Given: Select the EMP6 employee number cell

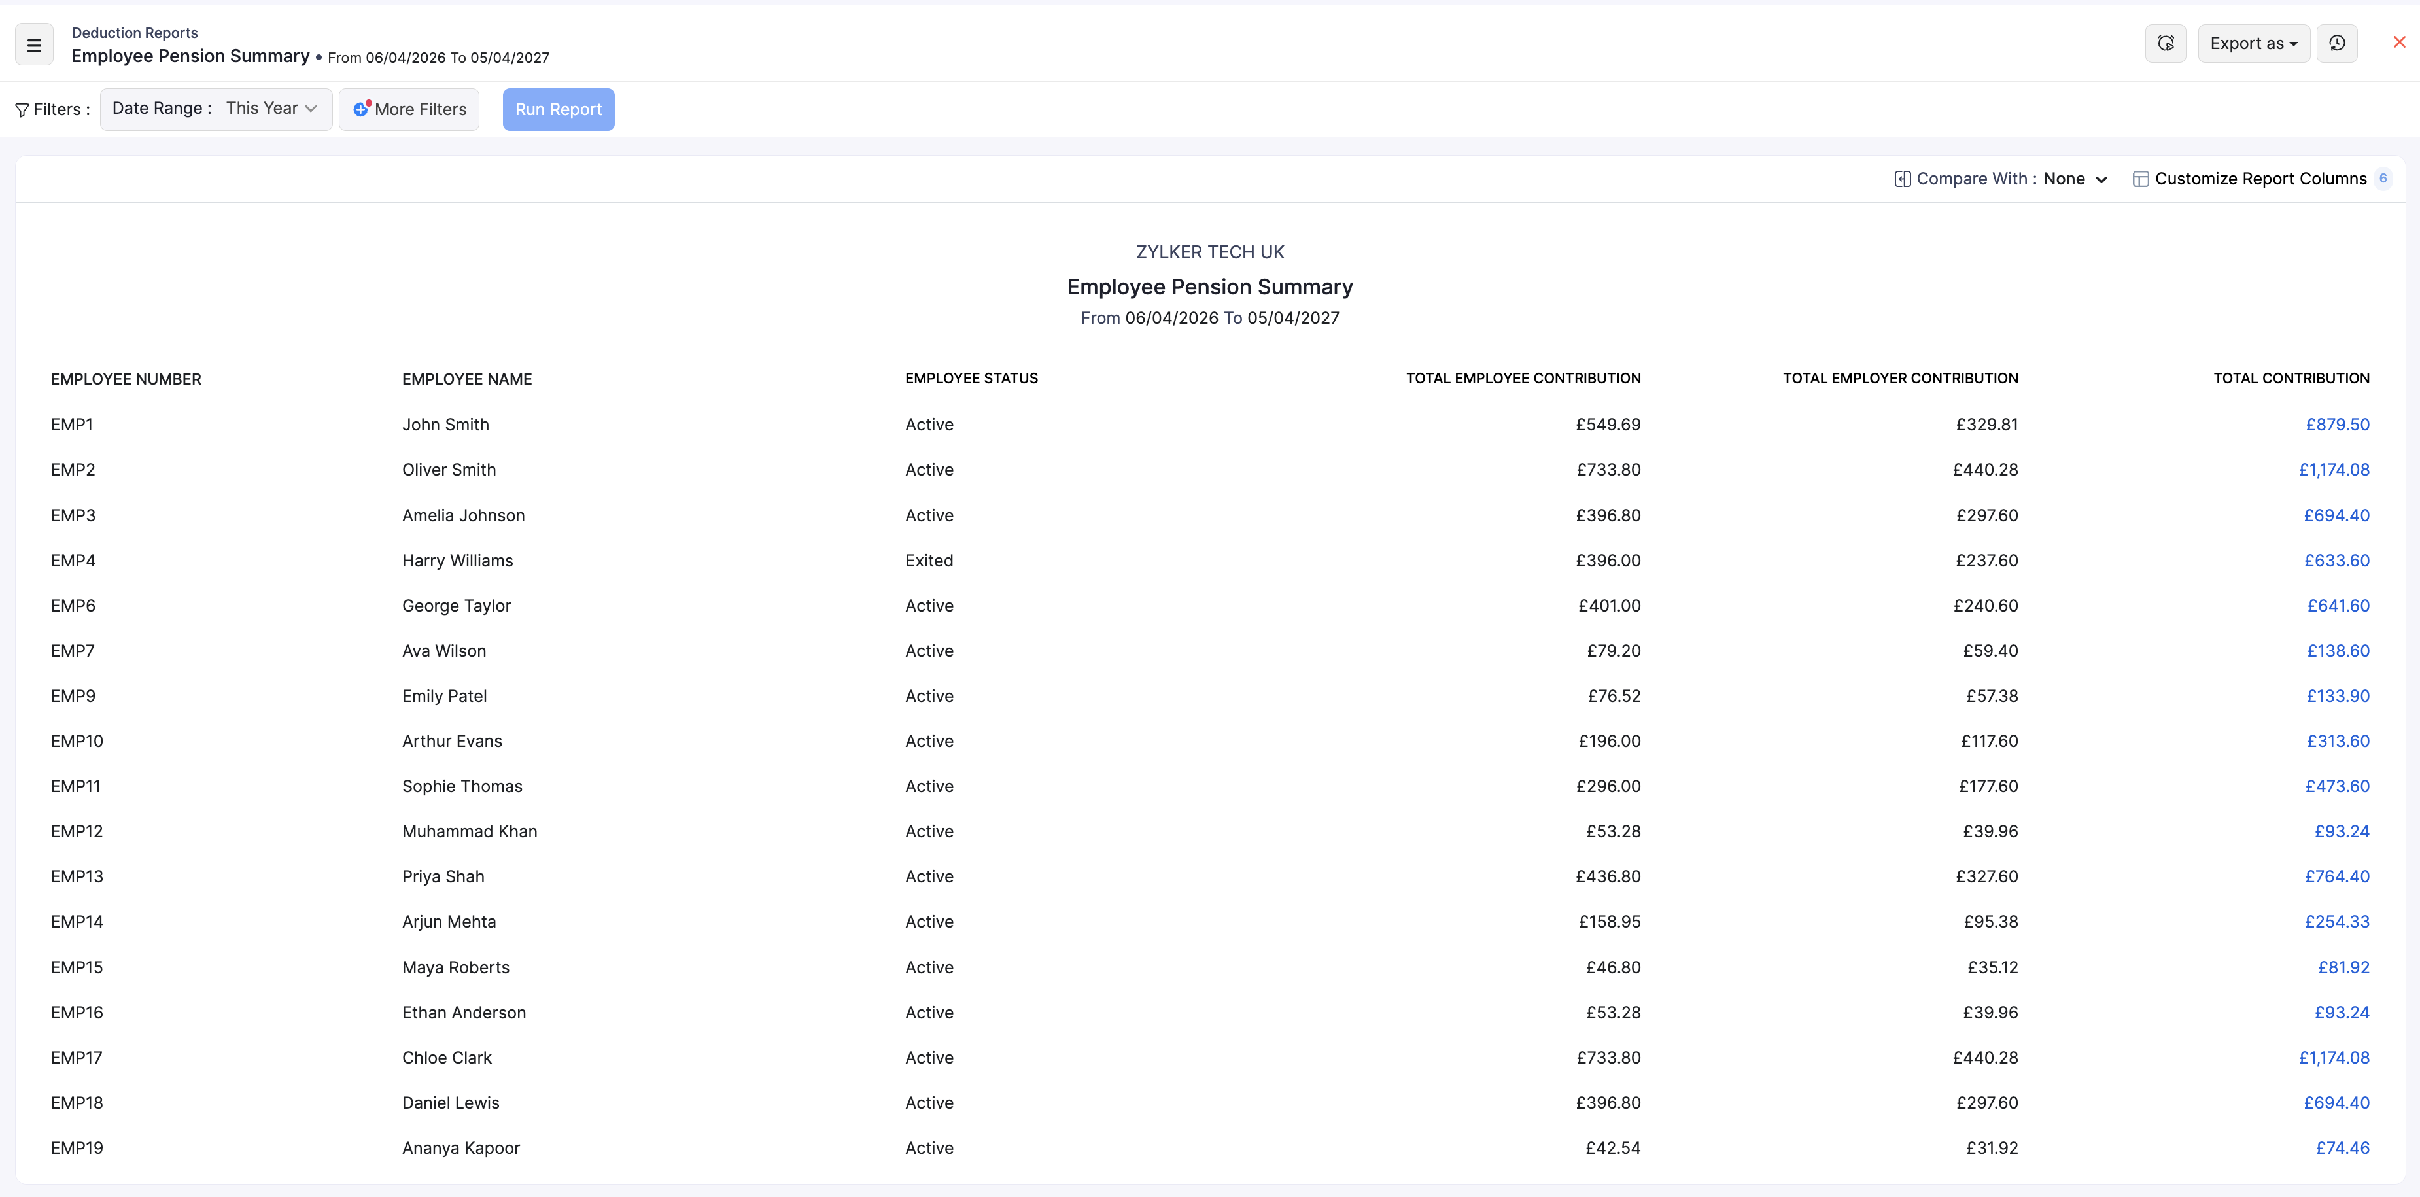Looking at the screenshot, I should [x=73, y=606].
